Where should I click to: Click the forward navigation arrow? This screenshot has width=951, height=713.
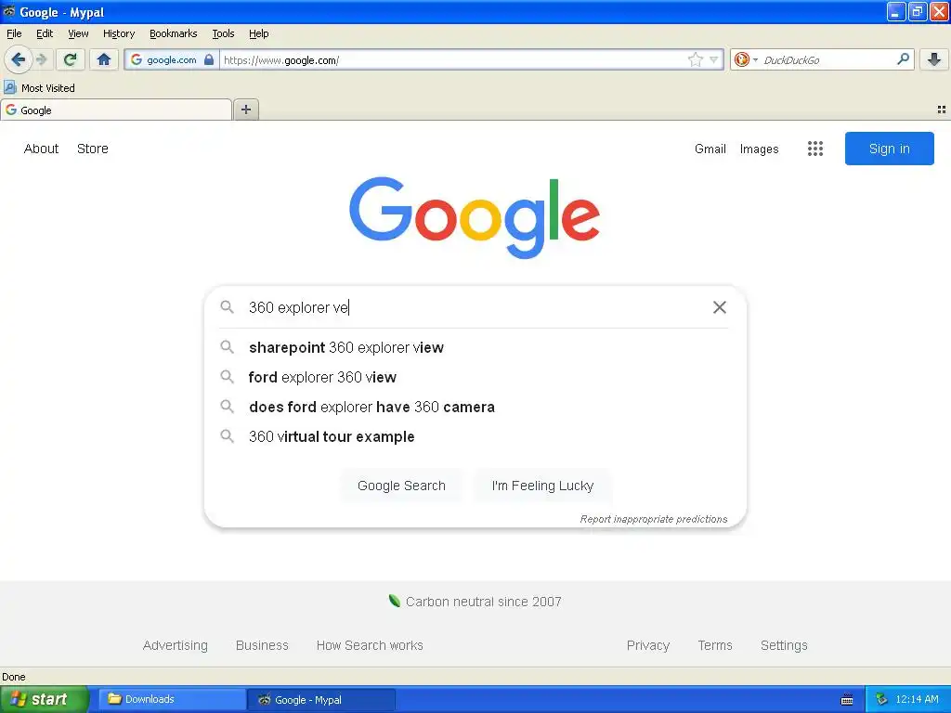41,59
